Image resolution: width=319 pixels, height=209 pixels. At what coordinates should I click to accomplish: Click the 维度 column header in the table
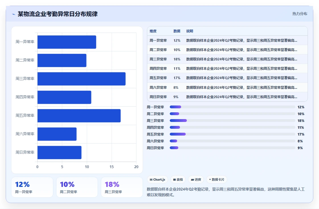pyautogui.click(x=153, y=31)
